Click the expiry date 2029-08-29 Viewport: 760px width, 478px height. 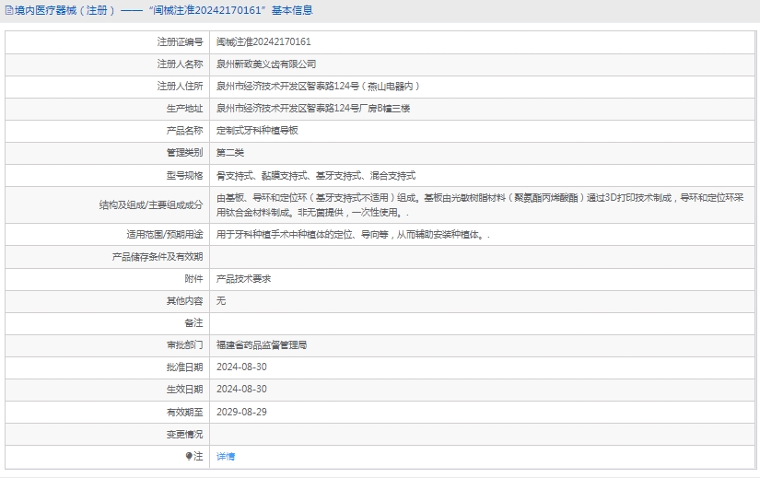coord(241,412)
